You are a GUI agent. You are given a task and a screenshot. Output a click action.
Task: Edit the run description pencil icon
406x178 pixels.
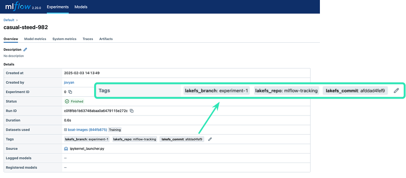point(25,50)
